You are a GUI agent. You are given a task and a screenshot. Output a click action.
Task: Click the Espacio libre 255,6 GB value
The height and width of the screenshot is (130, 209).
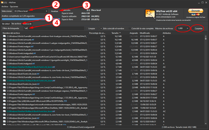pyautogui.click(x=85, y=19)
